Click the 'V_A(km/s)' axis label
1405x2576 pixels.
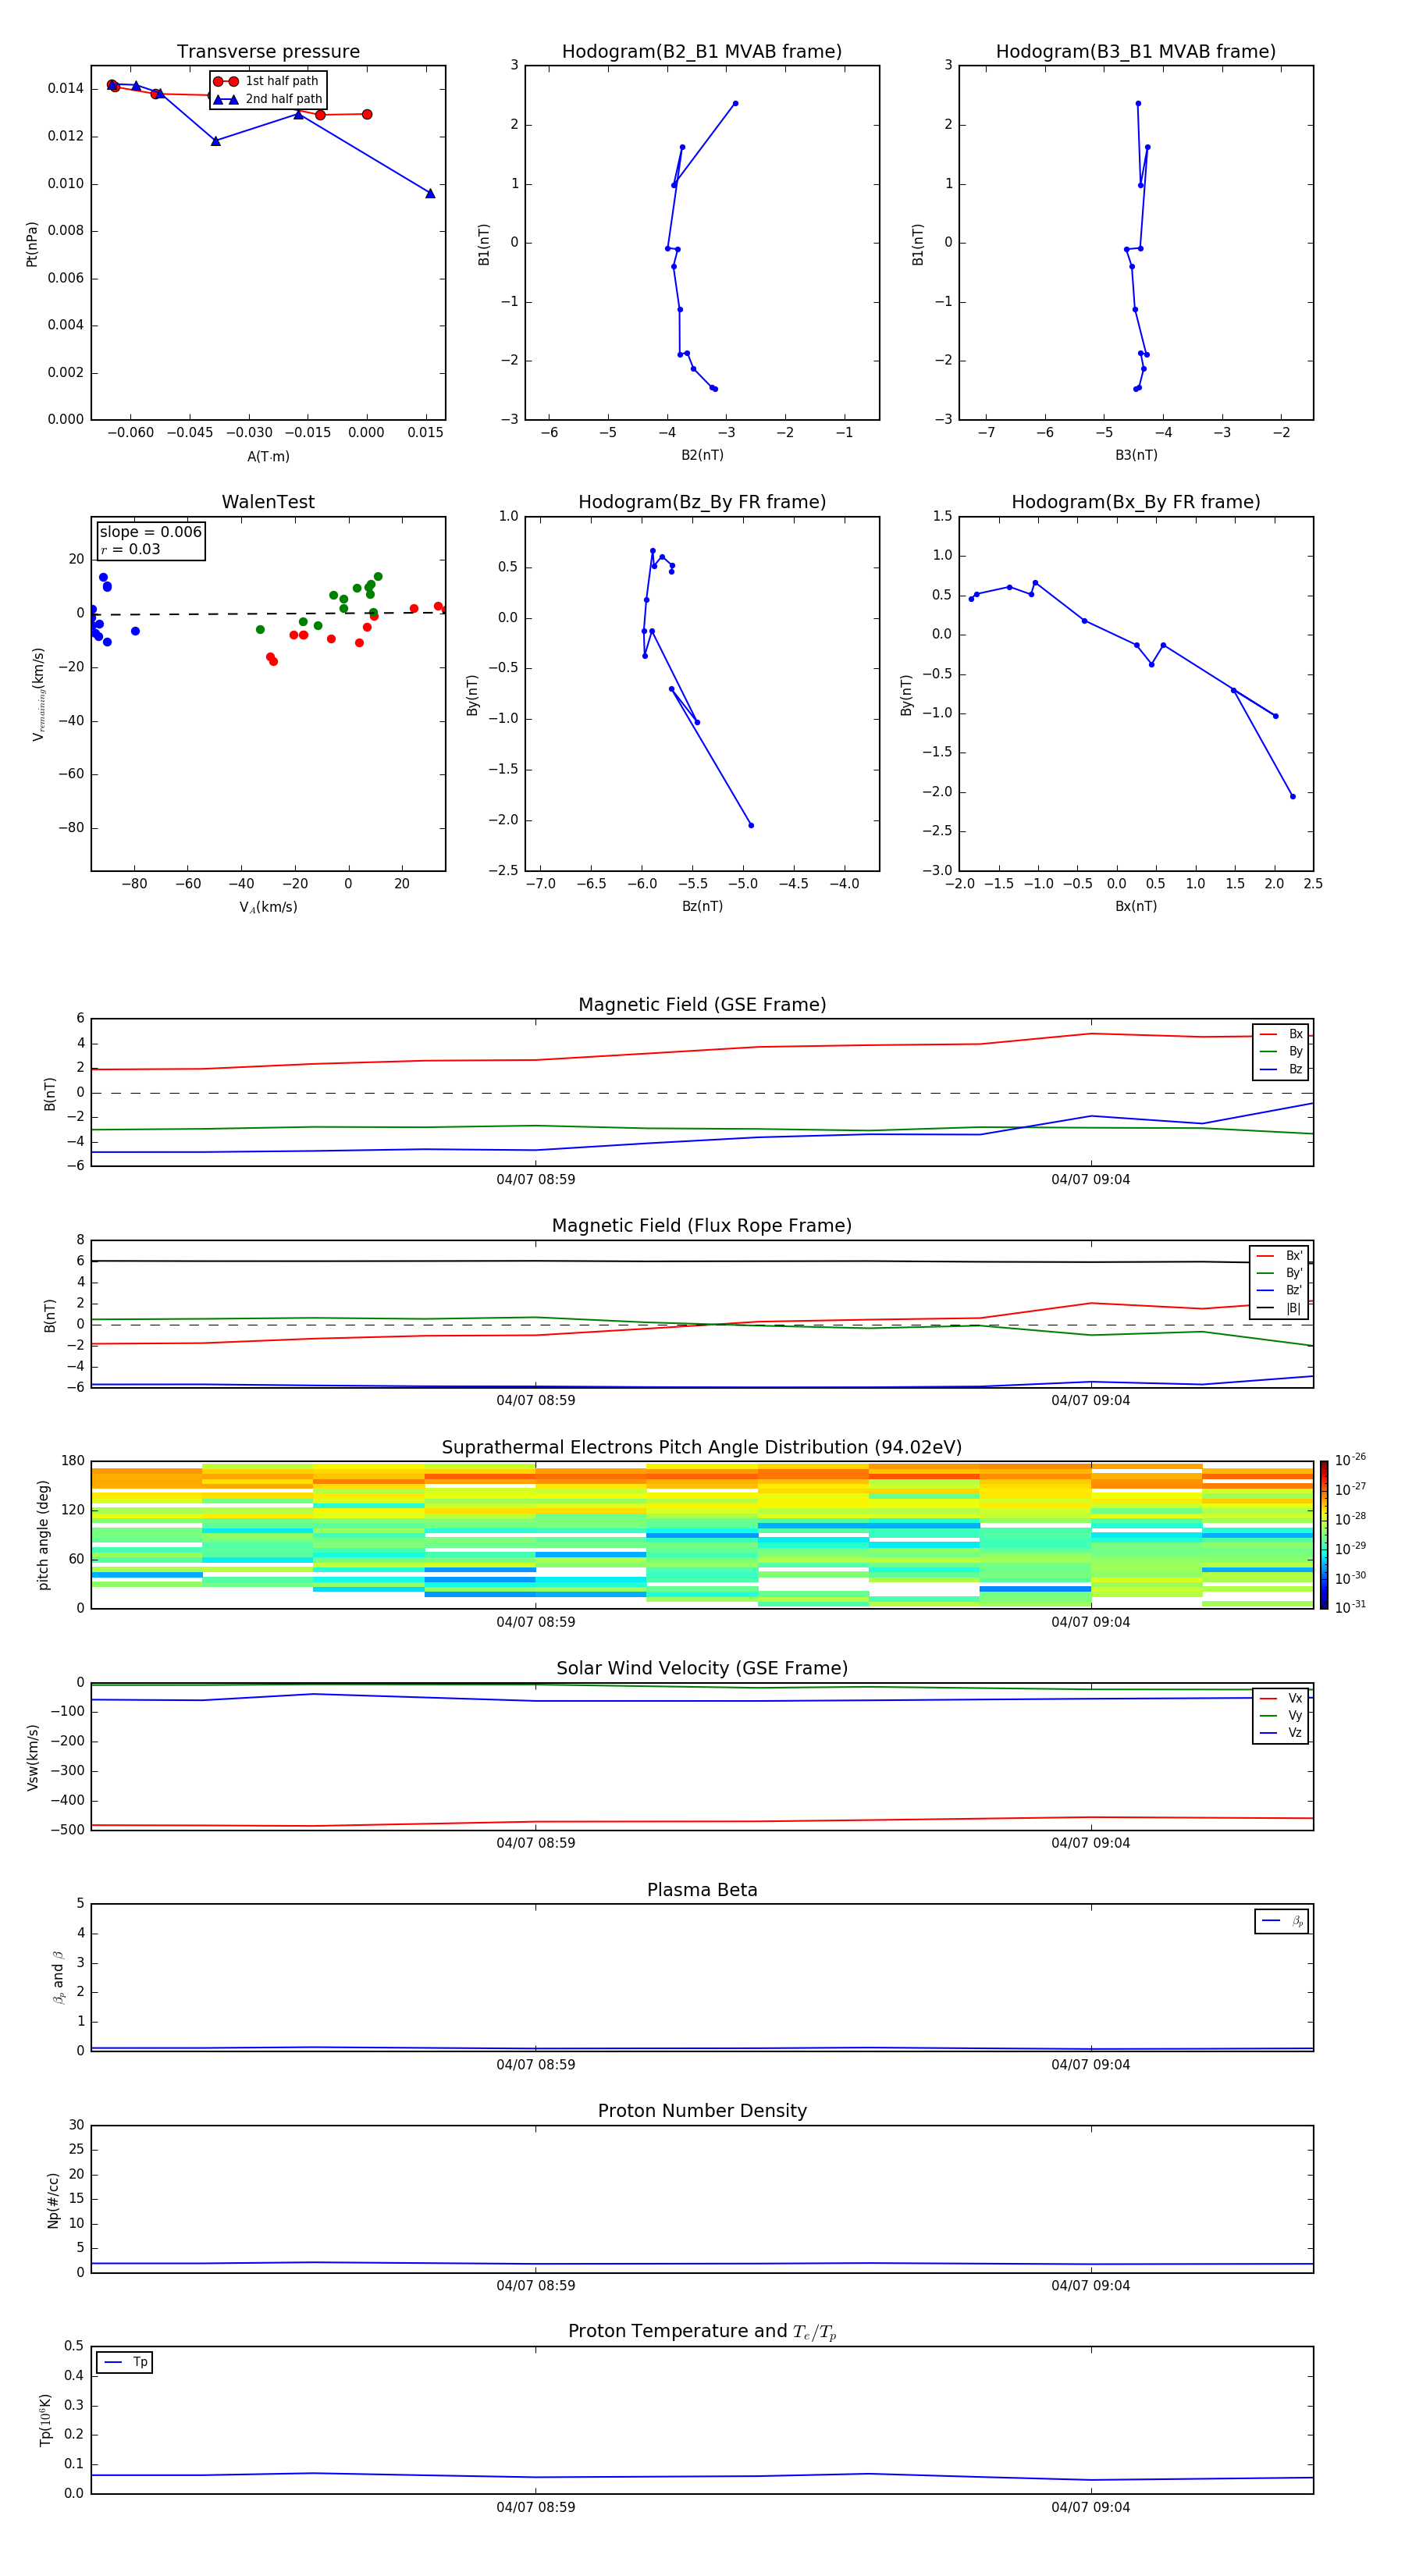click(x=268, y=907)
